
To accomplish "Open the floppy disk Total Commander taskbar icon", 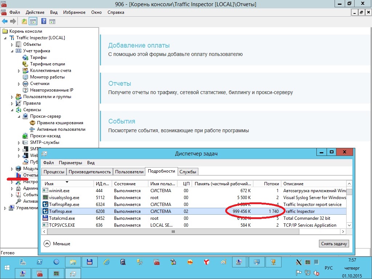I will (x=89, y=262).
